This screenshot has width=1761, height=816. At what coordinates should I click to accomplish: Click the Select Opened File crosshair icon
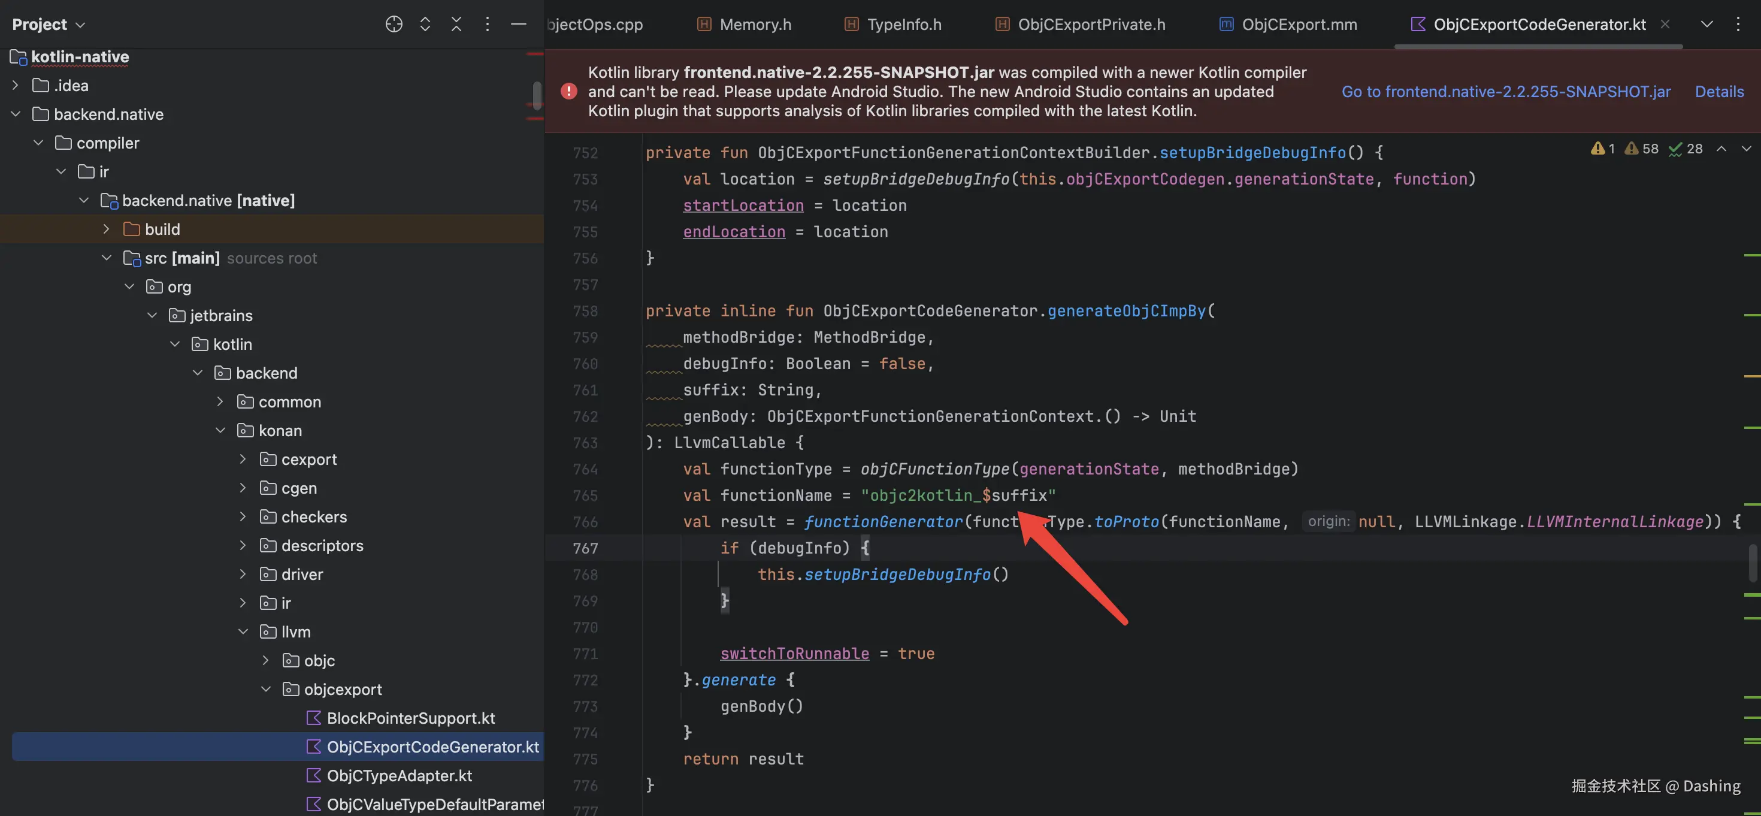(x=394, y=24)
